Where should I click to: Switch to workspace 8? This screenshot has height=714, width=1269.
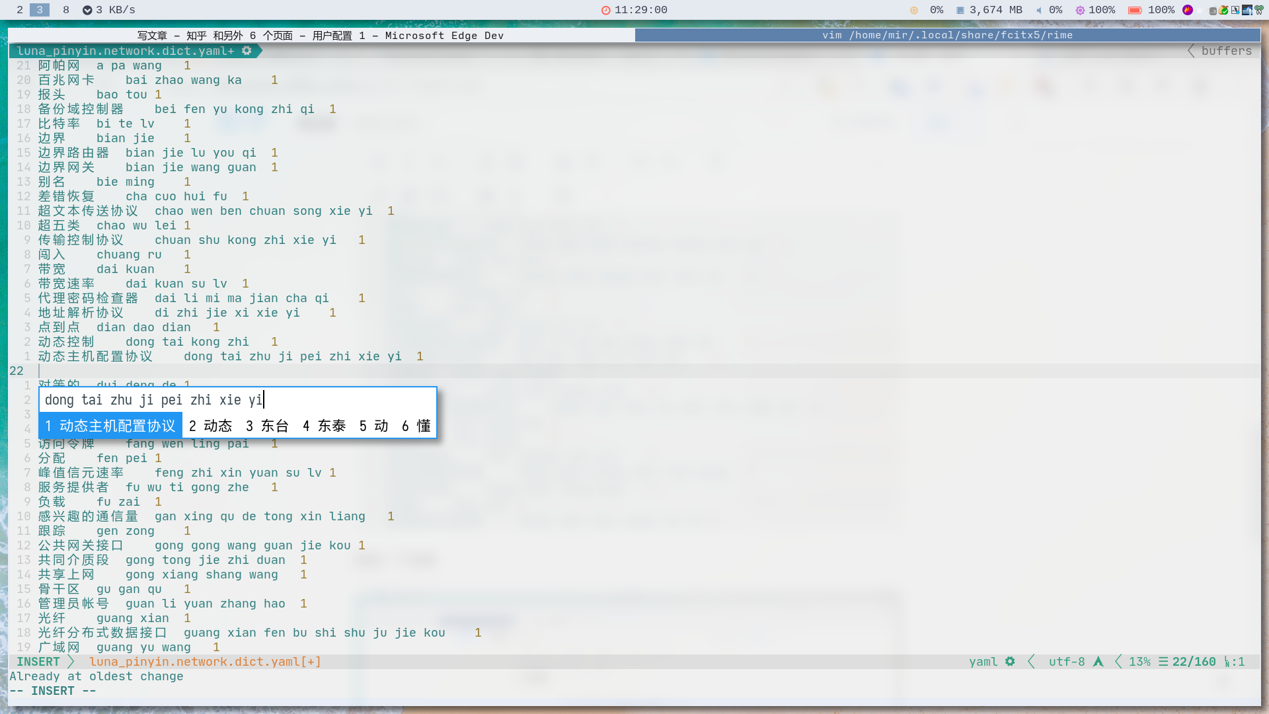click(65, 10)
